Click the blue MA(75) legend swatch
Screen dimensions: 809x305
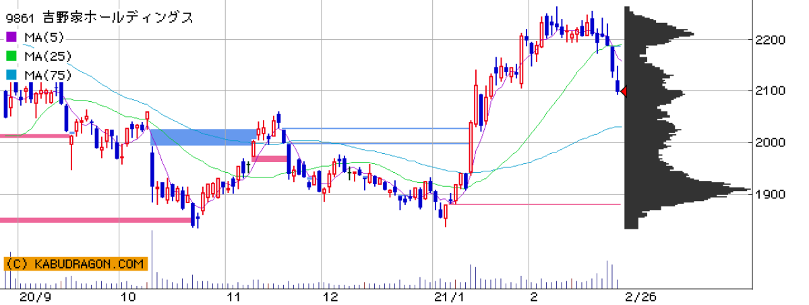point(11,75)
